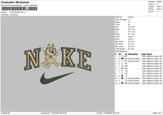
Task: Click the 'EndX:' label
Action: [117, 37]
